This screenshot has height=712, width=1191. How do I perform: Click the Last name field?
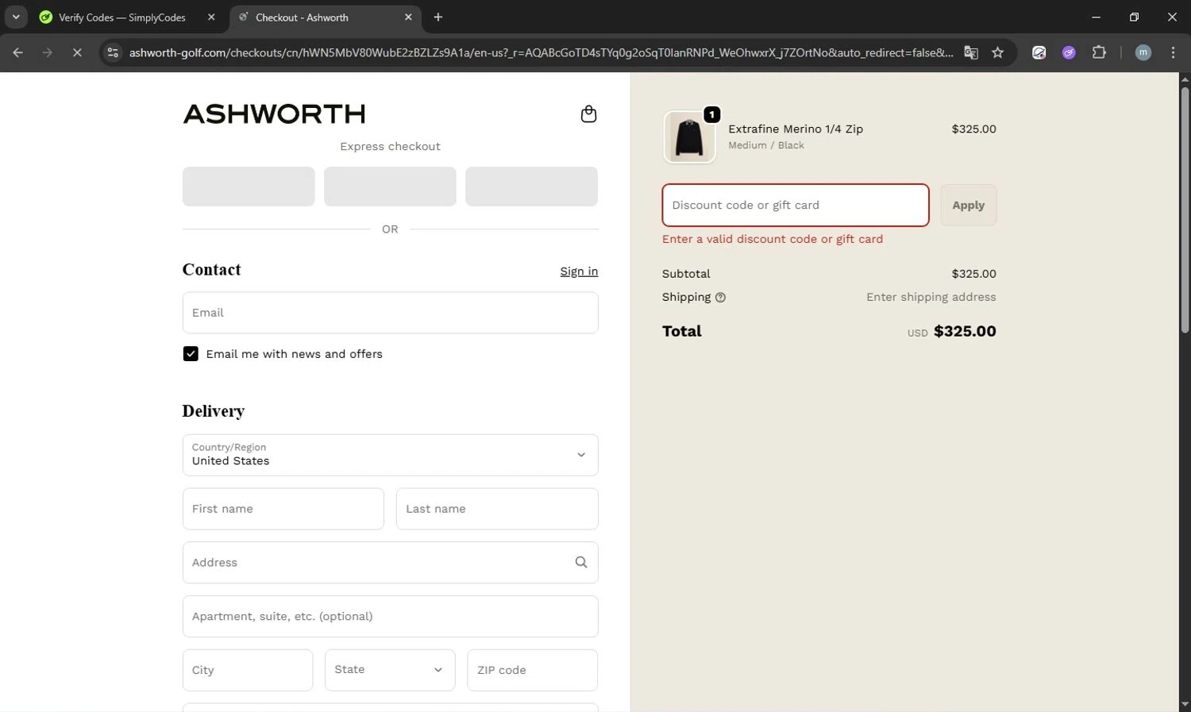(x=497, y=509)
